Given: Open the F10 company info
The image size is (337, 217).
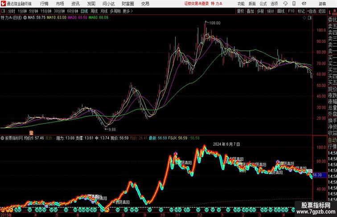Looking at the screenshot, I should [291, 11].
